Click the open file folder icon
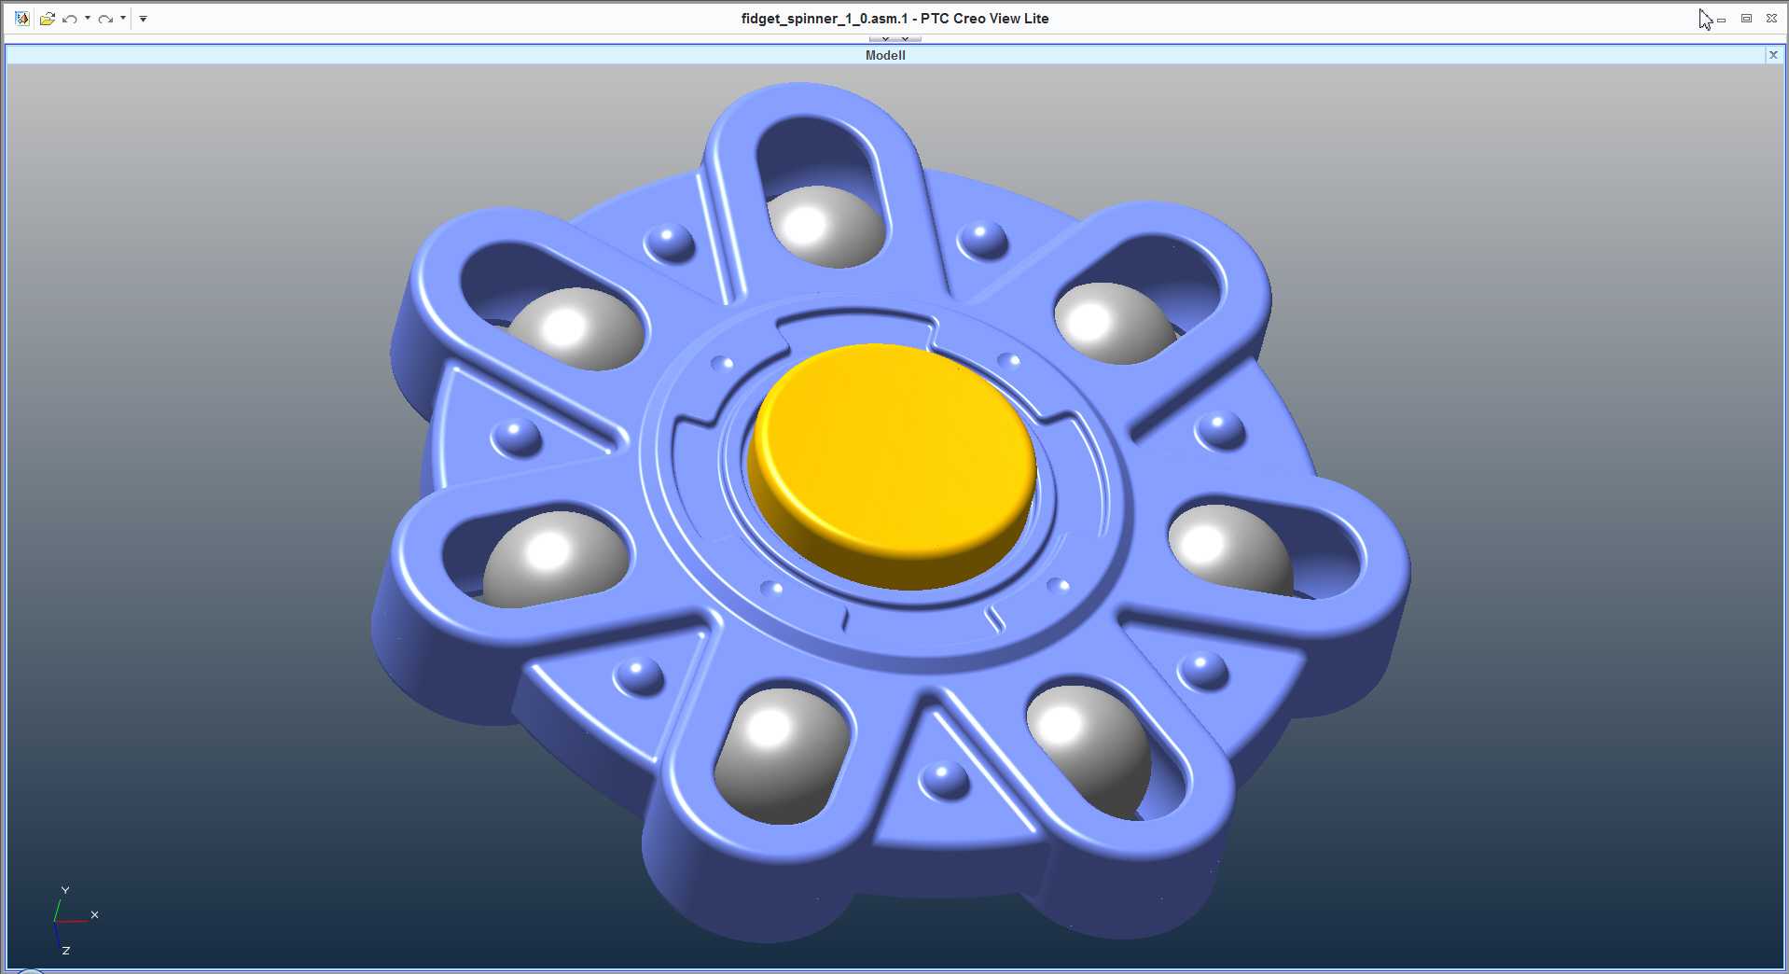The width and height of the screenshot is (1789, 974). click(x=47, y=18)
